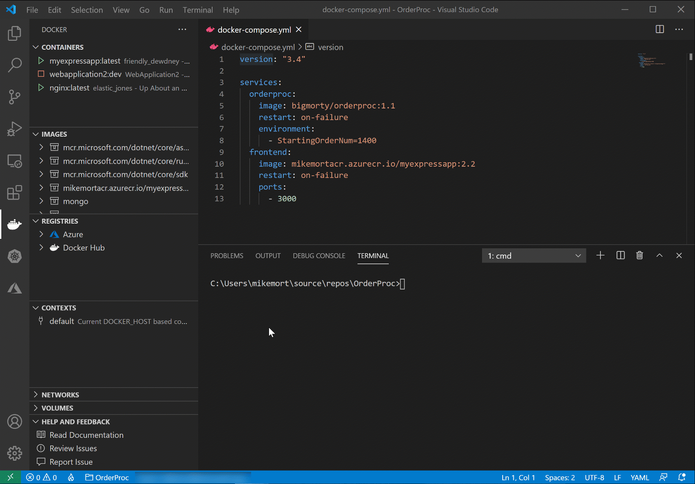
Task: Open the Terminal menu in menu bar
Action: pyautogui.click(x=197, y=9)
